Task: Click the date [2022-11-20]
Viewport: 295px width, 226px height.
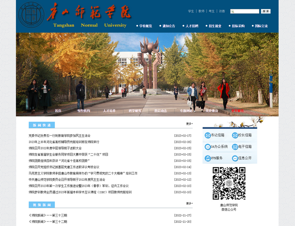Action: [183, 221]
